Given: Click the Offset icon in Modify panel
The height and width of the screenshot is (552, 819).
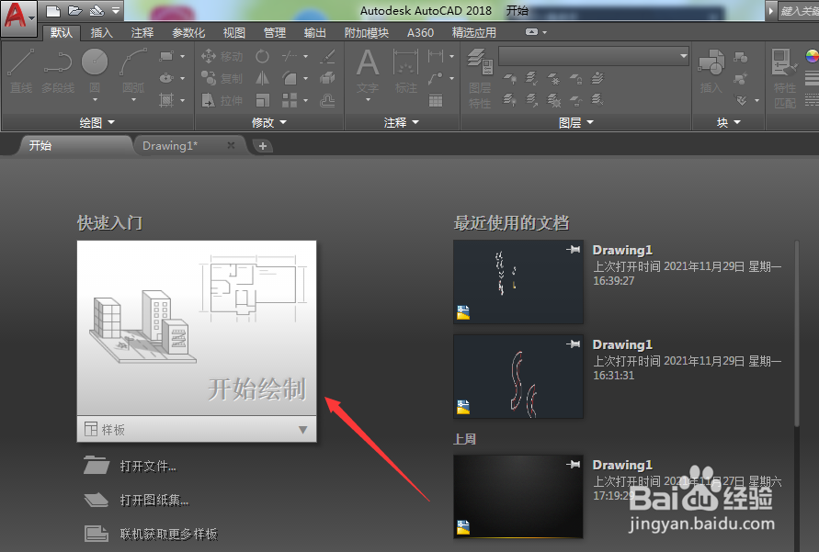Looking at the screenshot, I should [x=327, y=100].
